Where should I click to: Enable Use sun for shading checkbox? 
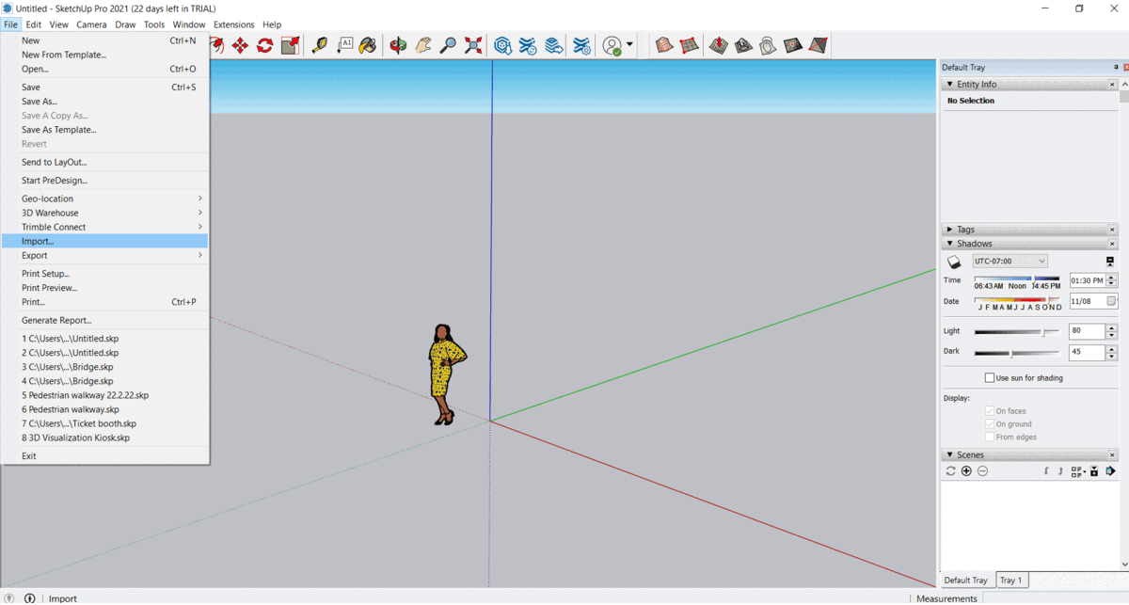(990, 378)
